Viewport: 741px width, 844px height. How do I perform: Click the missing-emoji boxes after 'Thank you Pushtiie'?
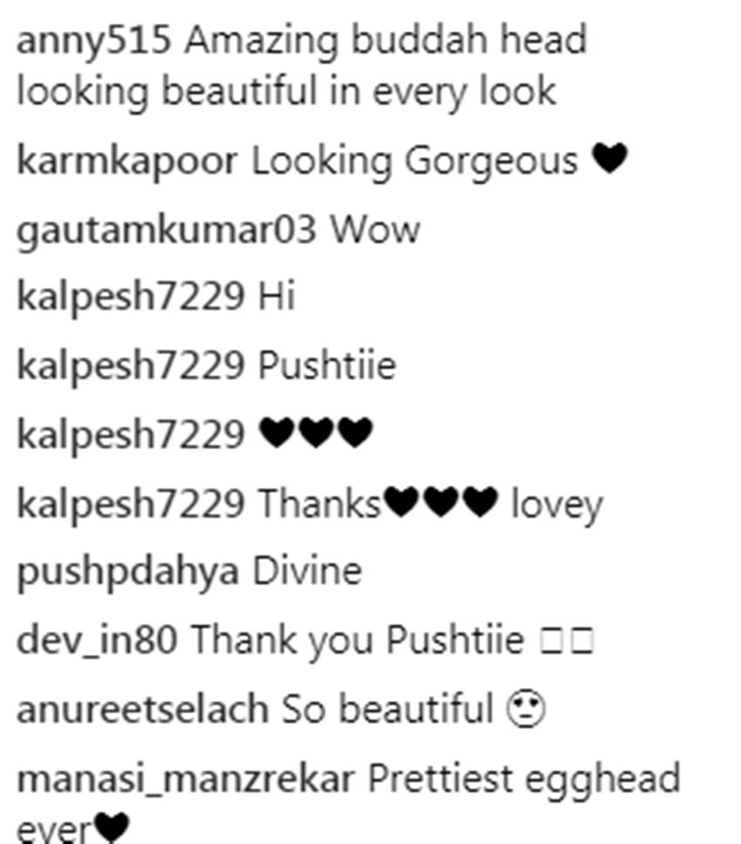coord(567,641)
